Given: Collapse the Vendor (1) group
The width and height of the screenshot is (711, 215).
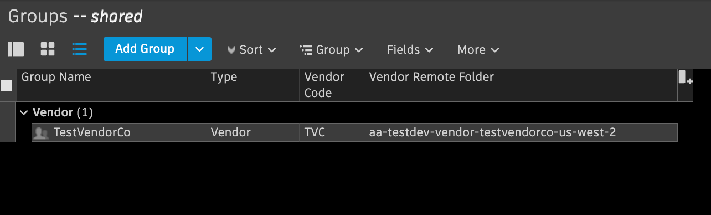Looking at the screenshot, I should click(24, 112).
